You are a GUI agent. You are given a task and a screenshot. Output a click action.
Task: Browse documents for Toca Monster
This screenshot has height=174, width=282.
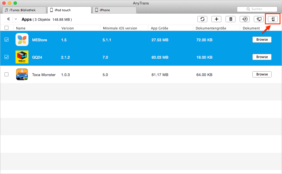coord(262,74)
